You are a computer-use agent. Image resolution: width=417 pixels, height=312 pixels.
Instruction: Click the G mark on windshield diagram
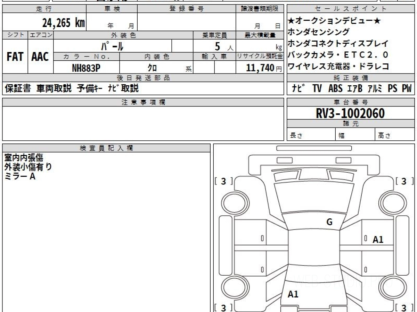pyautogui.click(x=329, y=222)
